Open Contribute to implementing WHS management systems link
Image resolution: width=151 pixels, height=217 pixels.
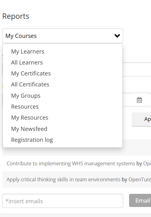(x=71, y=163)
